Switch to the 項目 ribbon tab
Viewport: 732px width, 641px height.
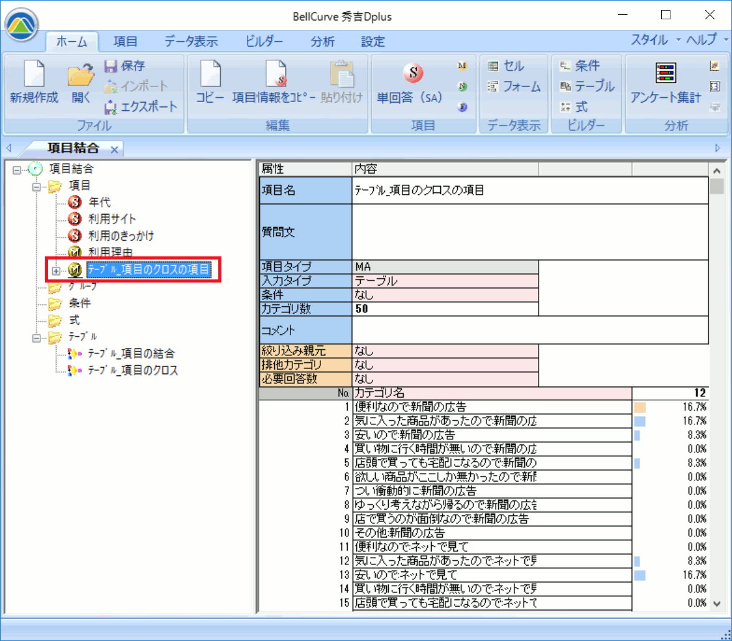click(x=125, y=42)
